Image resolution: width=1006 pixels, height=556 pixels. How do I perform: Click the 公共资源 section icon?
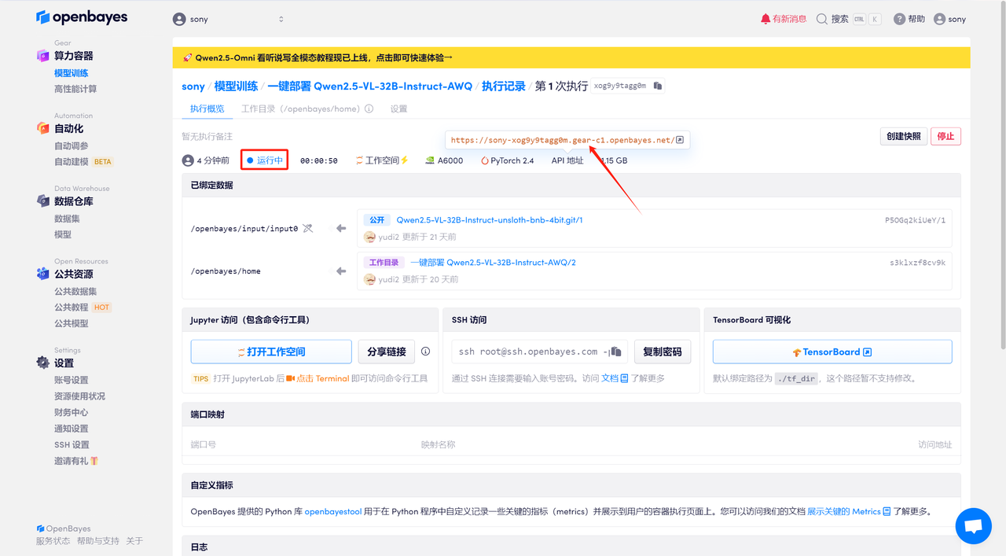pyautogui.click(x=43, y=274)
